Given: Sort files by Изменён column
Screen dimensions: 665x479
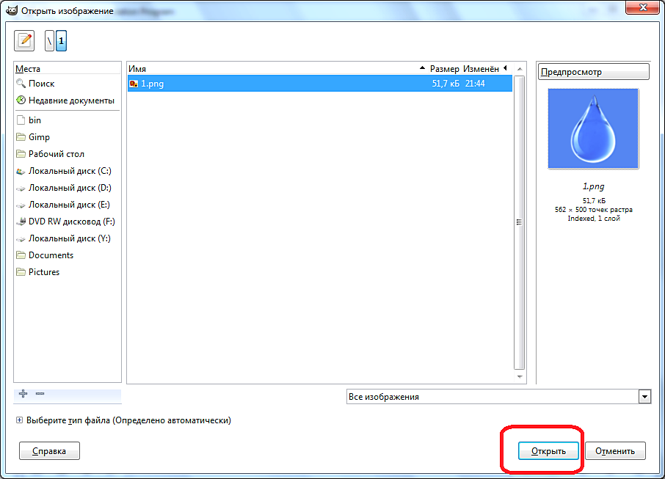Looking at the screenshot, I should [x=485, y=69].
